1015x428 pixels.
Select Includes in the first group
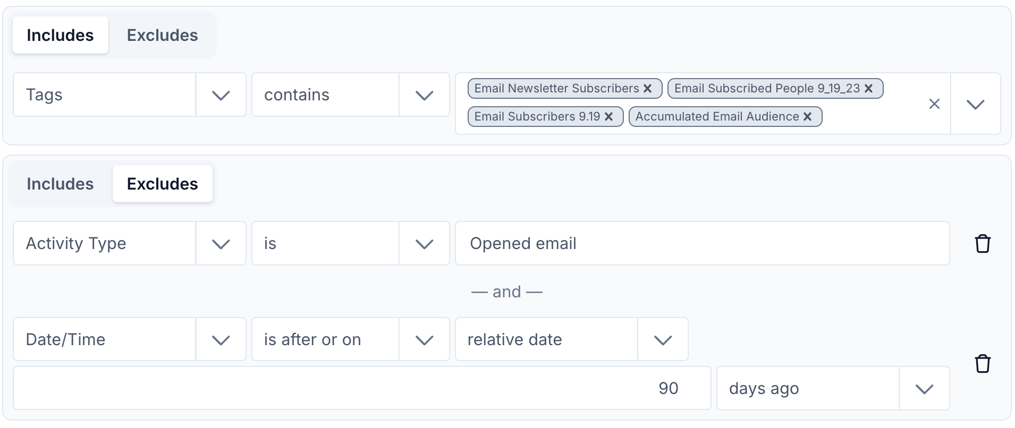[x=60, y=36]
